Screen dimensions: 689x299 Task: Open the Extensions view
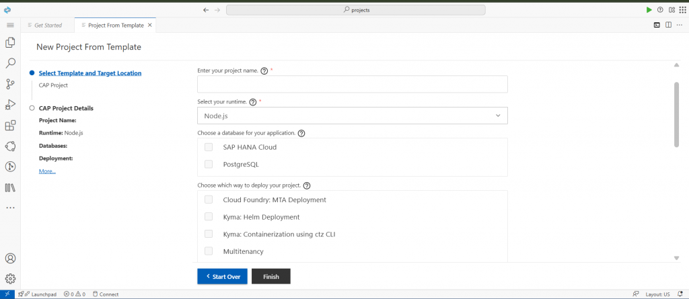point(10,125)
